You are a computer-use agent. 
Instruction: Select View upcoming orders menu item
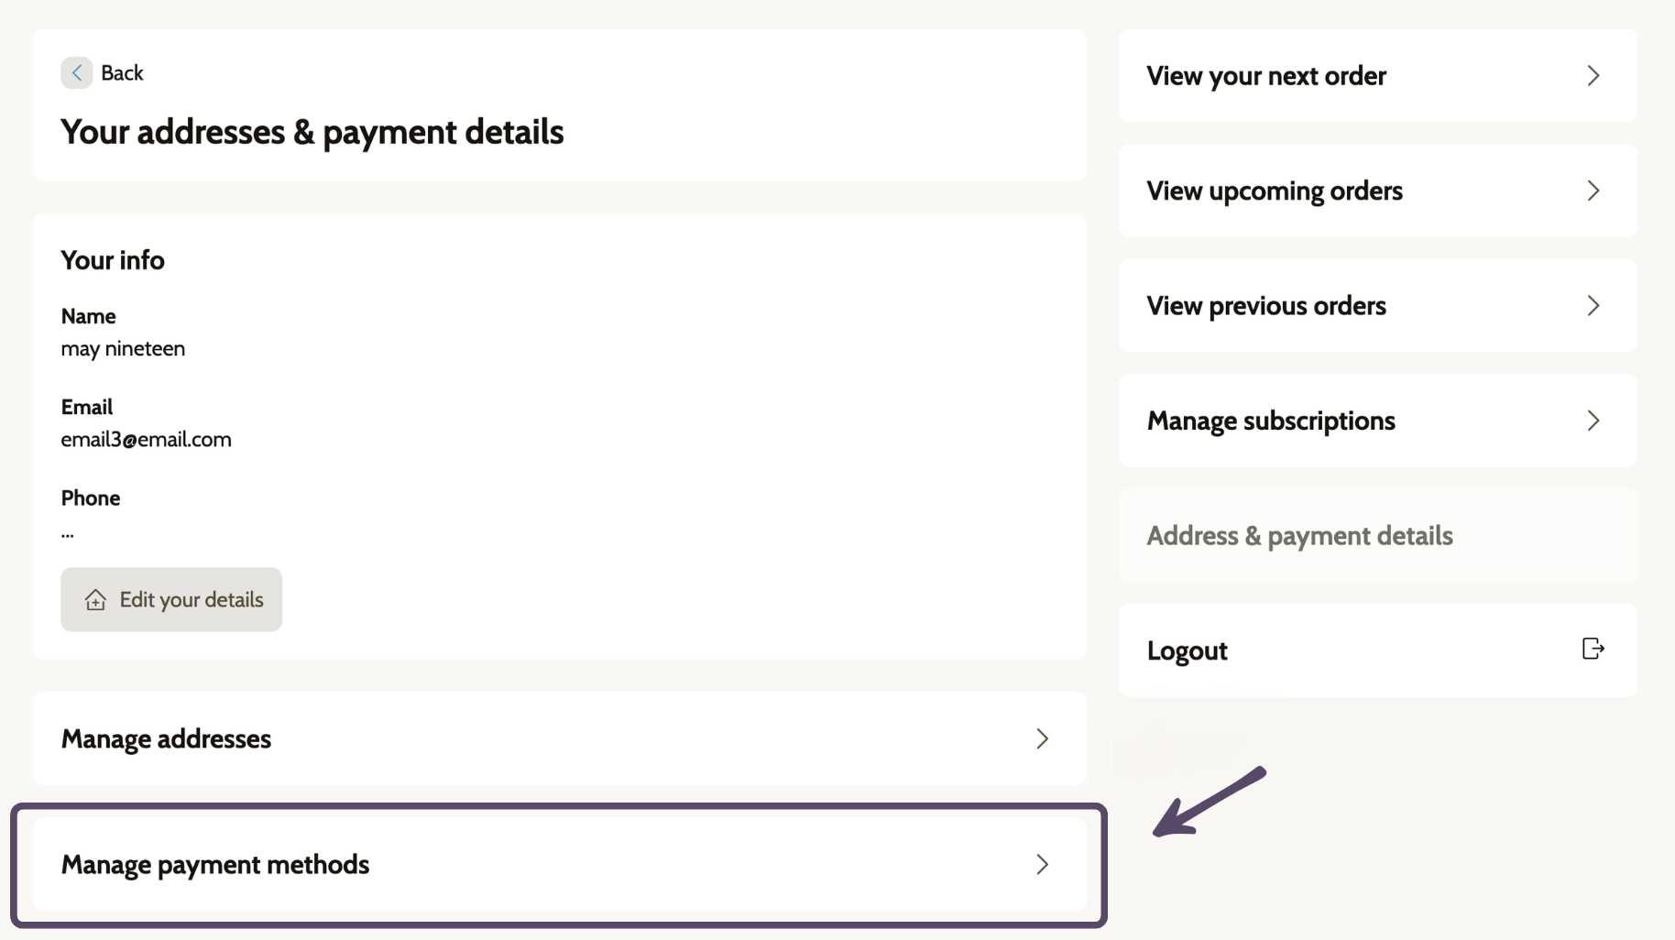click(1377, 191)
